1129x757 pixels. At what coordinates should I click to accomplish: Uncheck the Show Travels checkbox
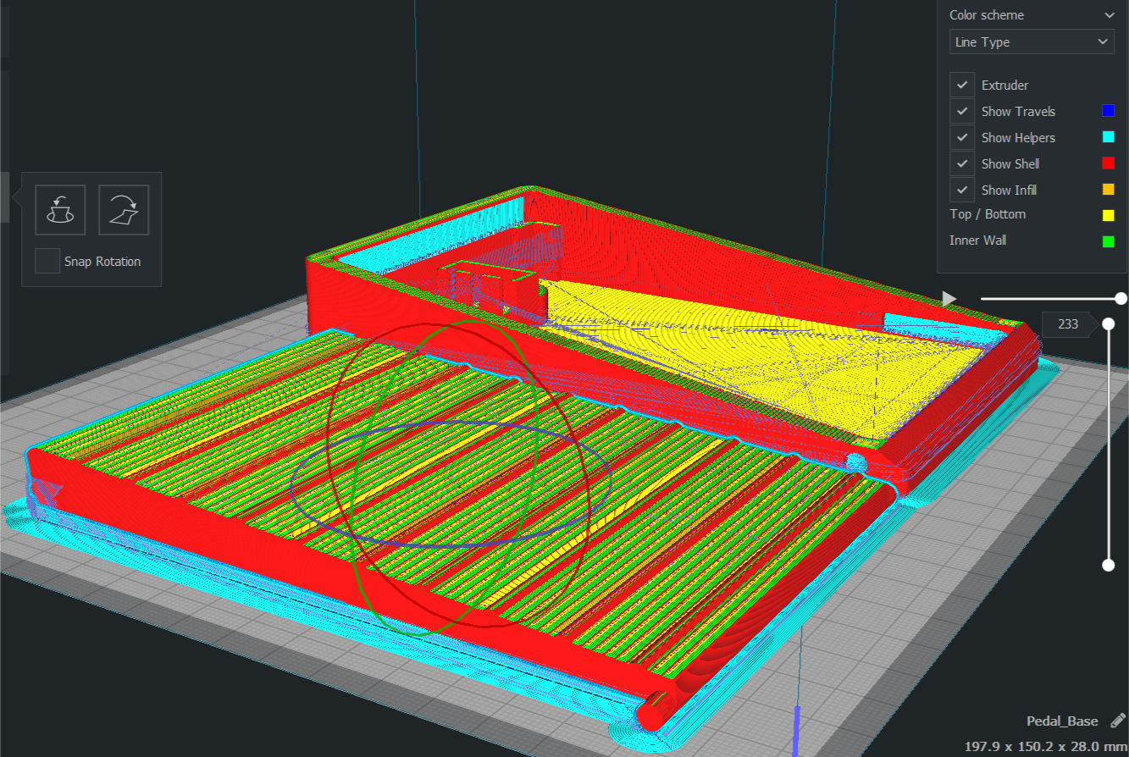962,111
